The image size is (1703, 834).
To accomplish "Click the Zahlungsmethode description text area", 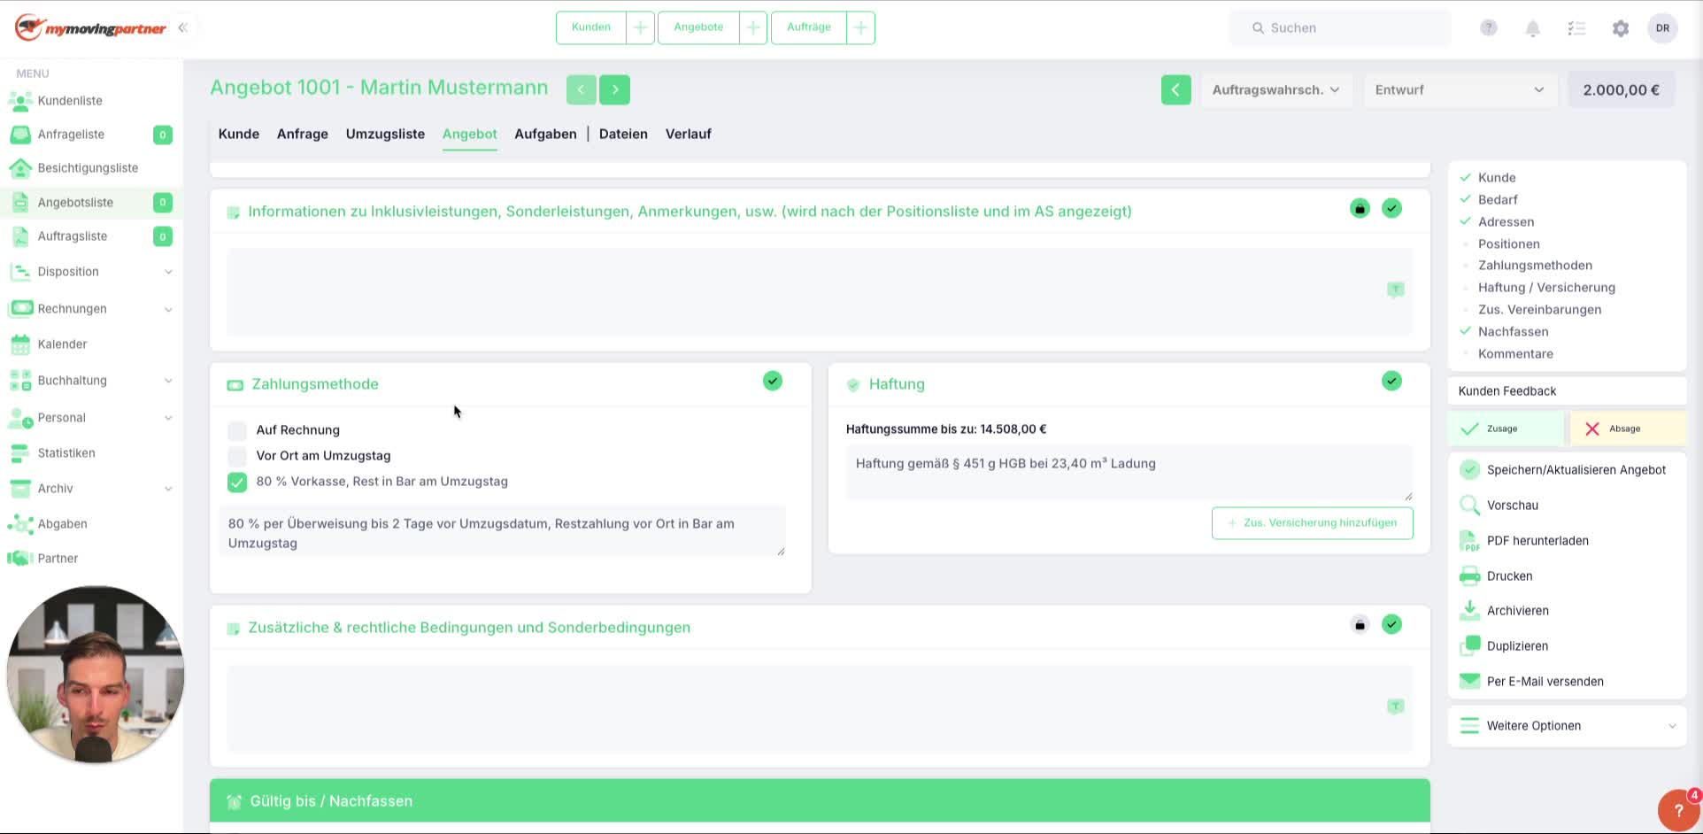I will 502,532.
